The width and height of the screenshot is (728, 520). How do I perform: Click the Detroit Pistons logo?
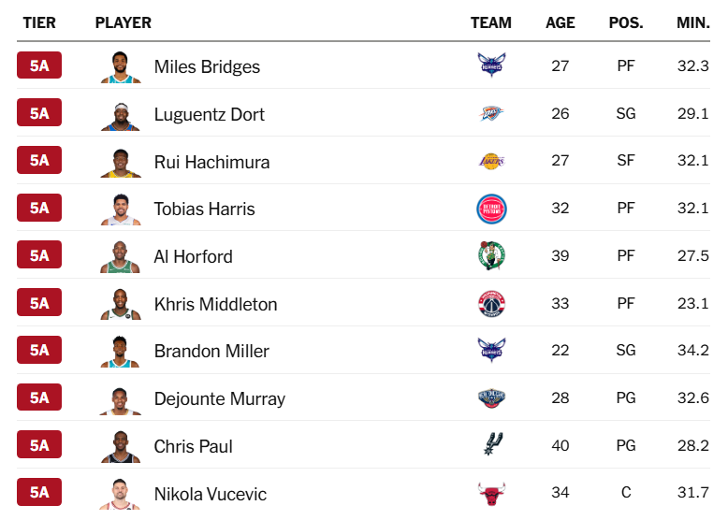pyautogui.click(x=490, y=209)
